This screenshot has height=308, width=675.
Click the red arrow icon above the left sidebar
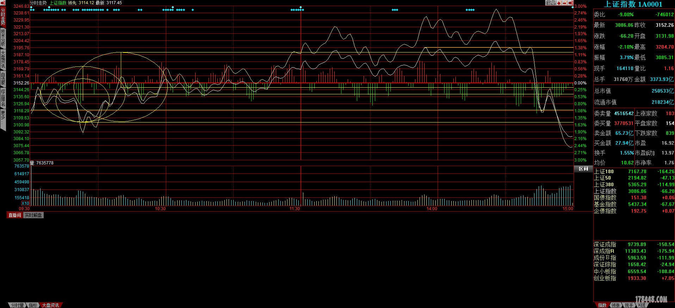[x=3, y=3]
